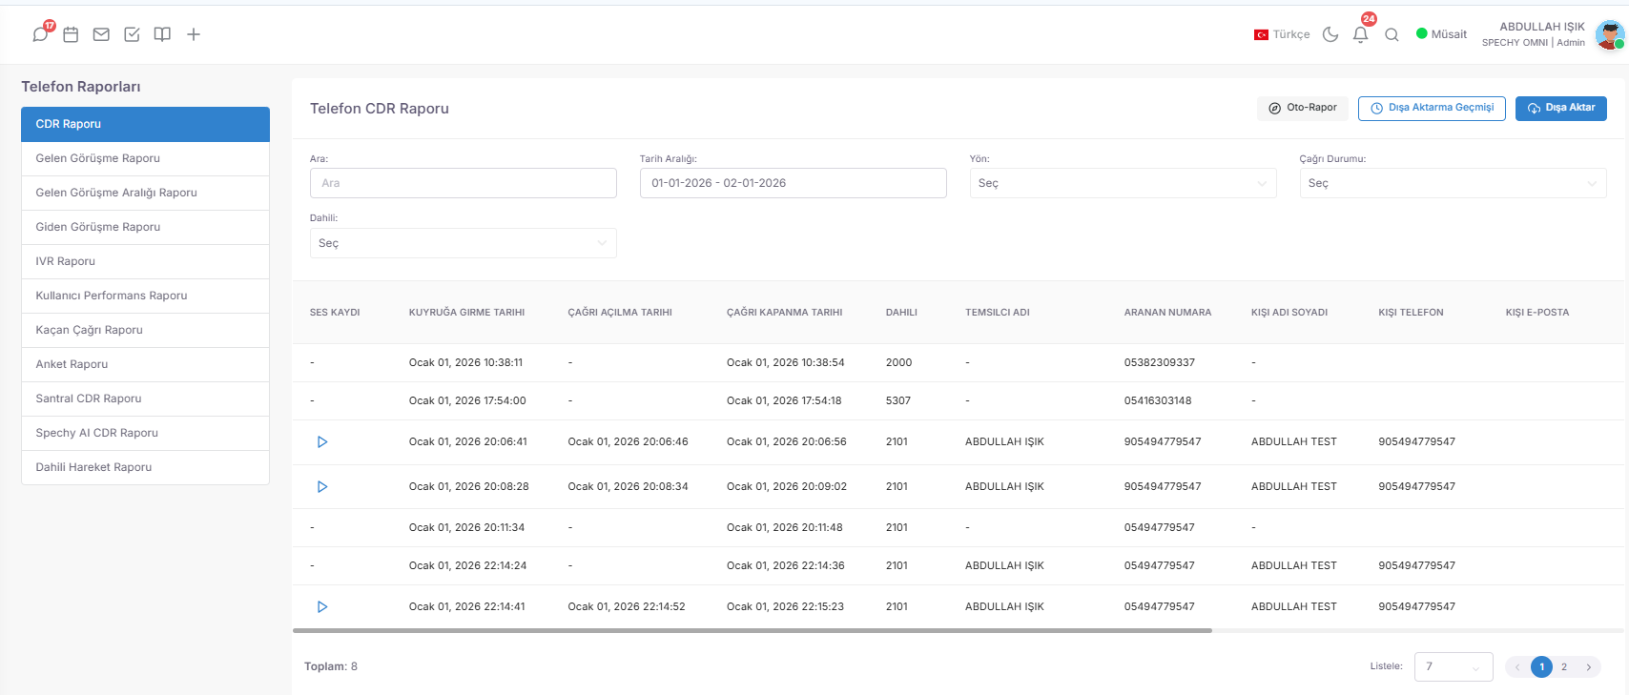
Task: Change the Müsait availability status
Action: point(1441,34)
